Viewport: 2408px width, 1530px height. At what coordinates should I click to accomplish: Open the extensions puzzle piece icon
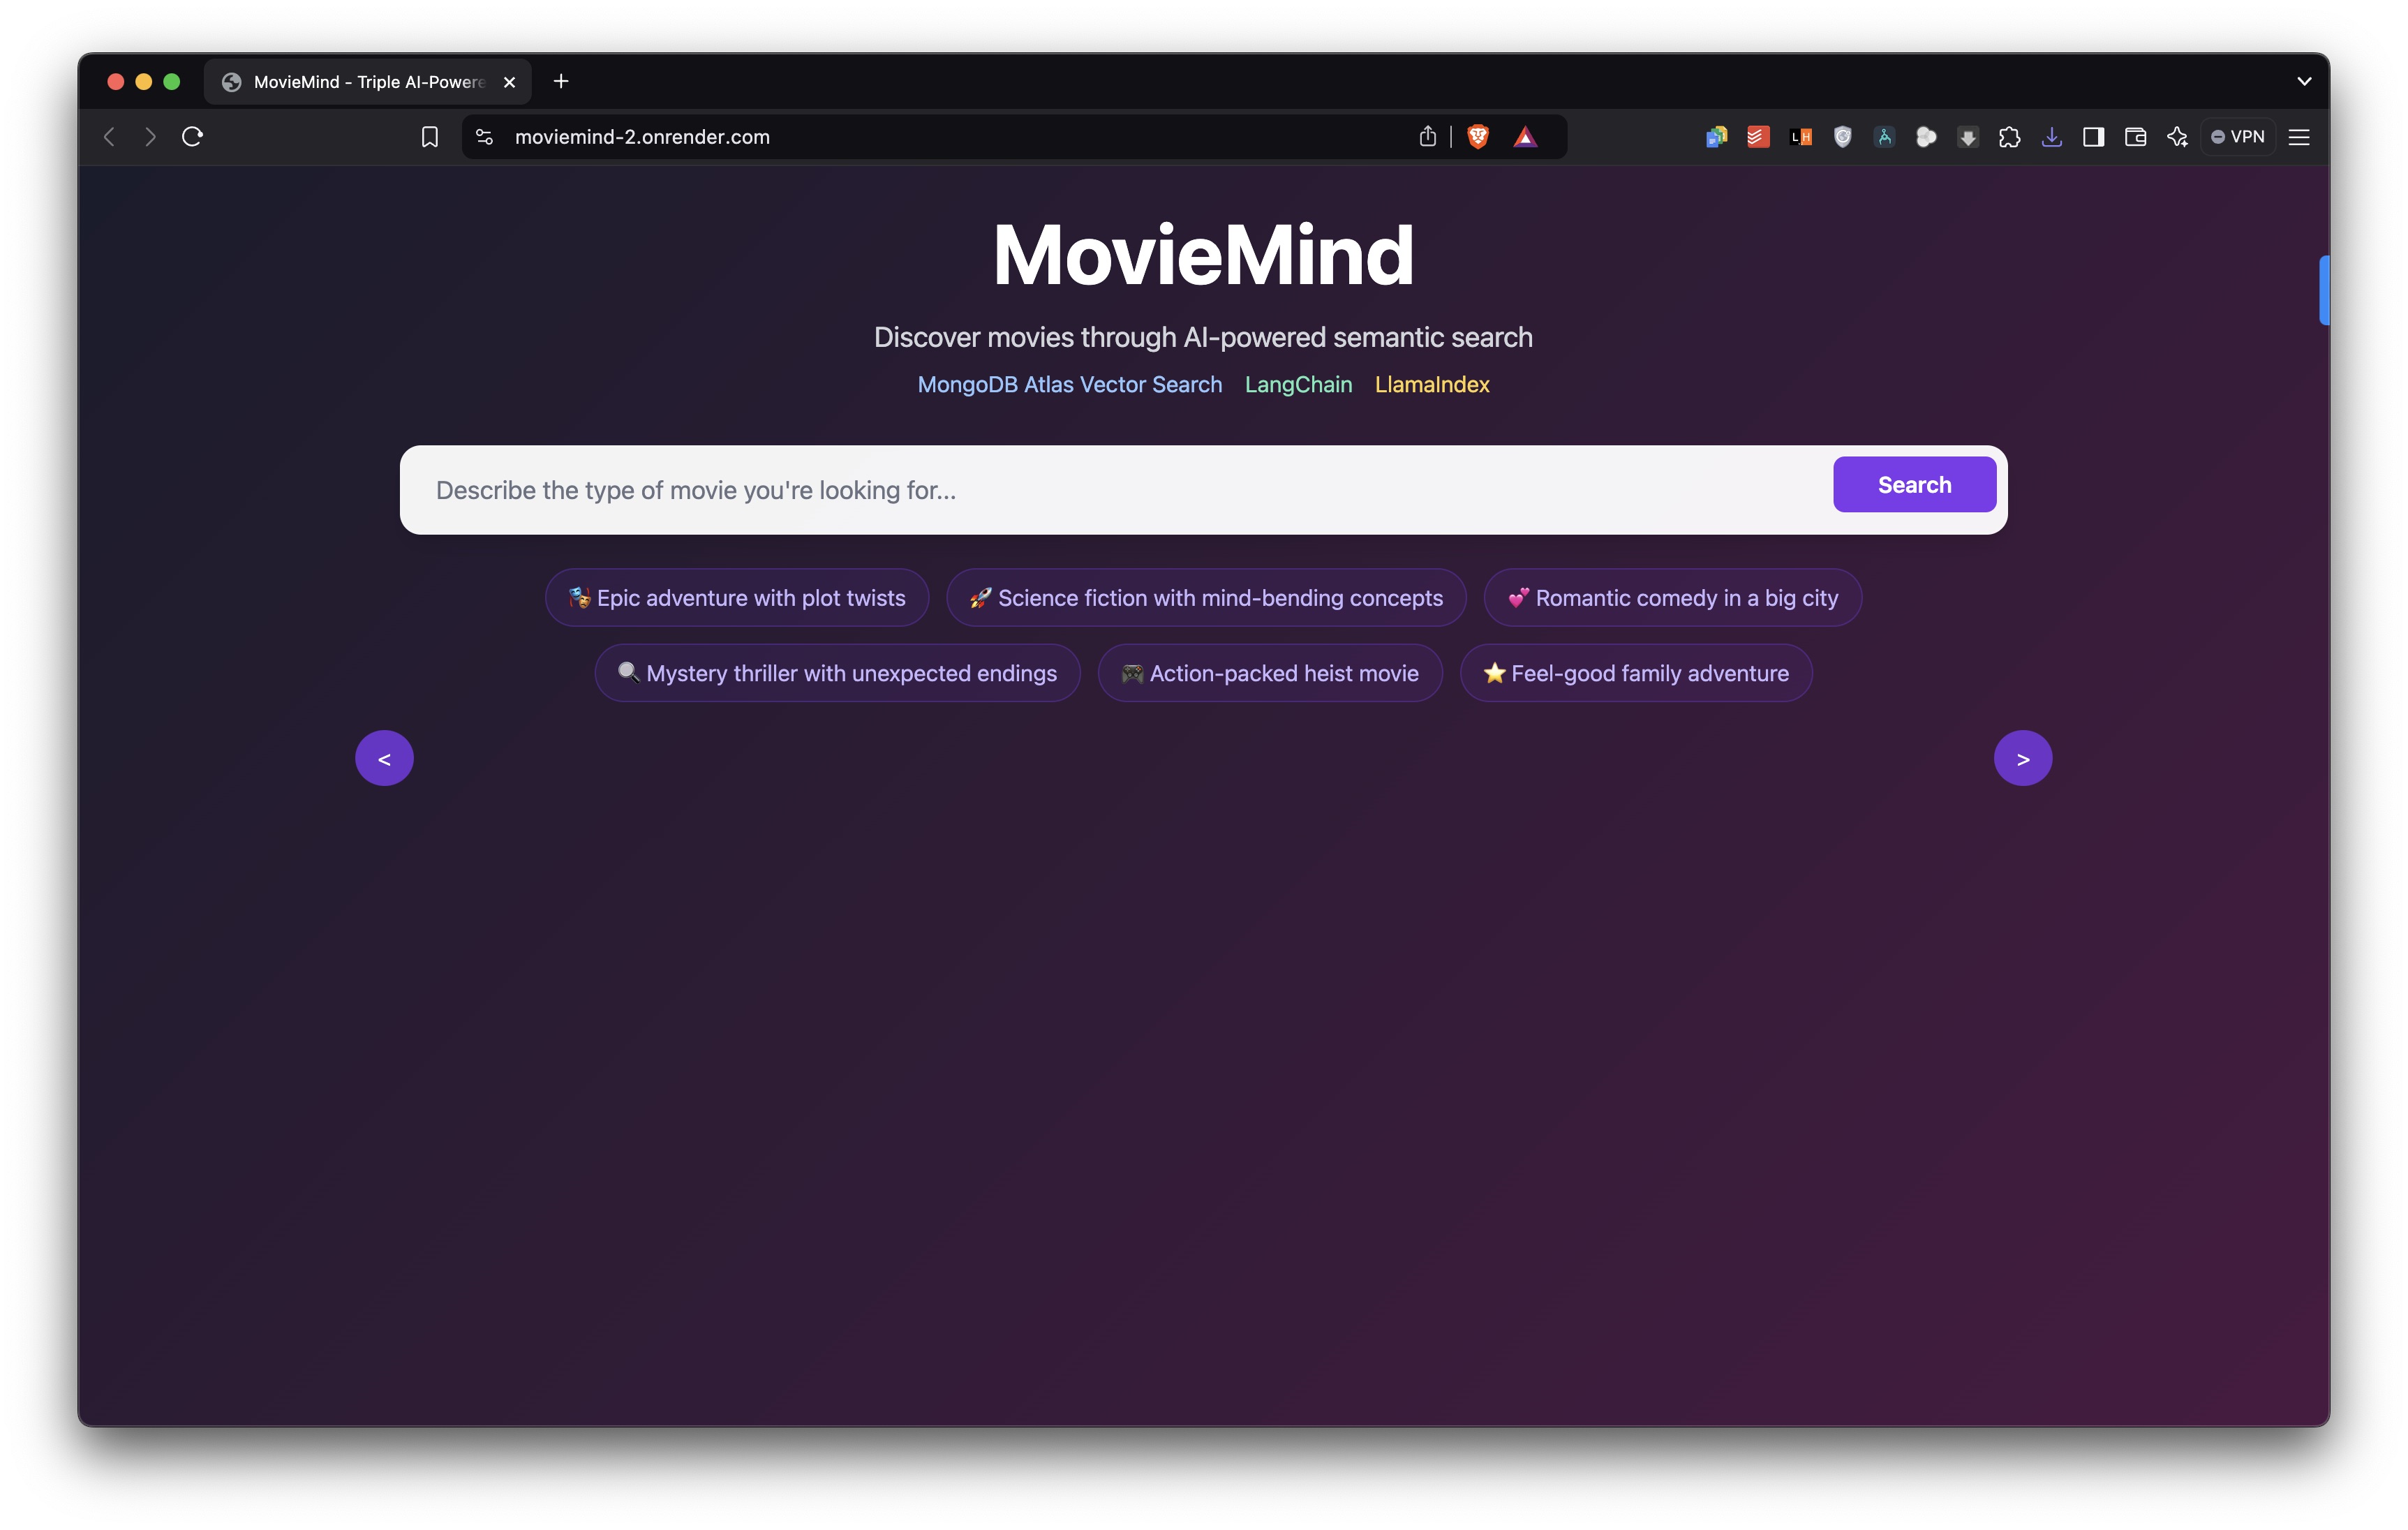click(2009, 137)
